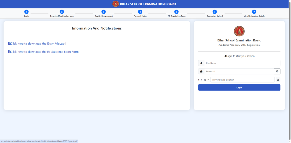The width and height of the screenshot is (291, 143).
Task: Click the board logo in the header bar
Action: (x=115, y=4)
